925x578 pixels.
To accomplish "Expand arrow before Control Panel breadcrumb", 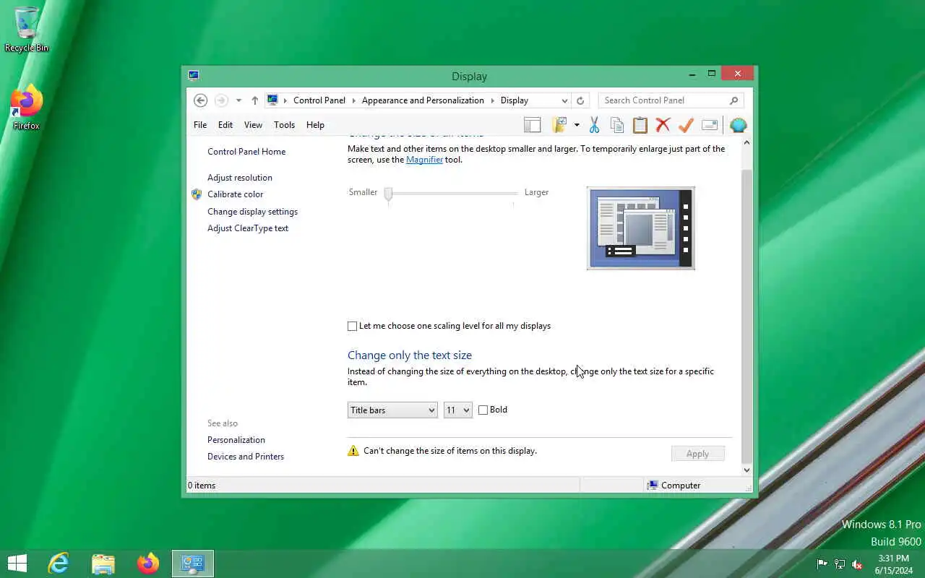I will coord(285,100).
